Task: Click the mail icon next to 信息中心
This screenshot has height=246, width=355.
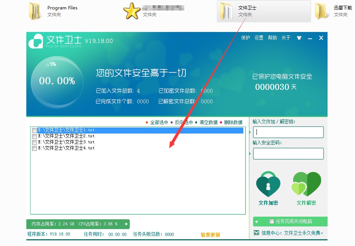Action: click(x=256, y=232)
